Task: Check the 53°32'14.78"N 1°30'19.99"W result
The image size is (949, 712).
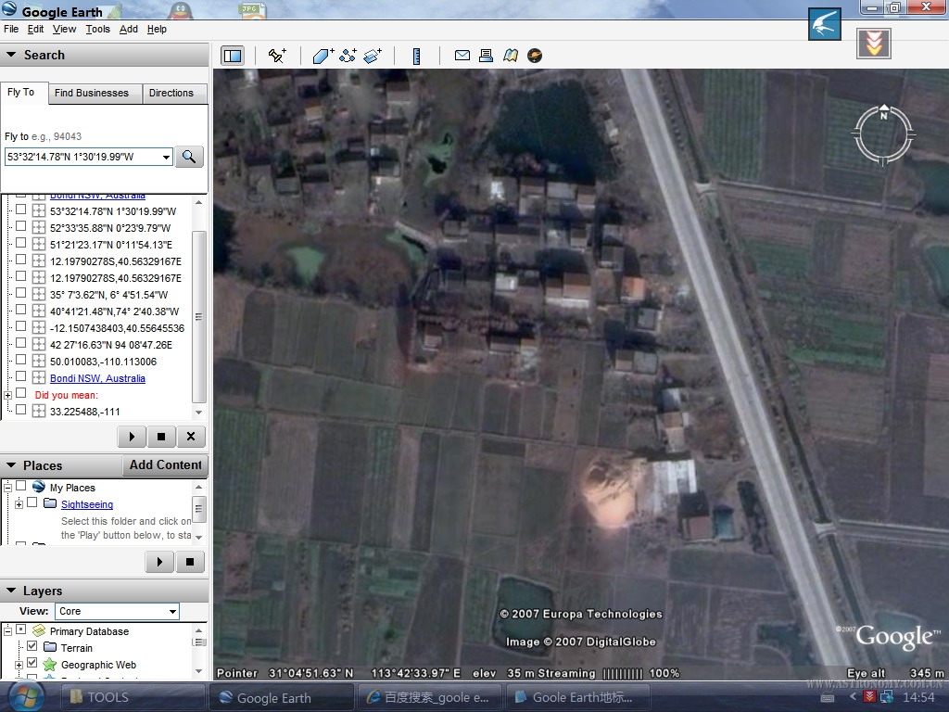Action: click(20, 210)
